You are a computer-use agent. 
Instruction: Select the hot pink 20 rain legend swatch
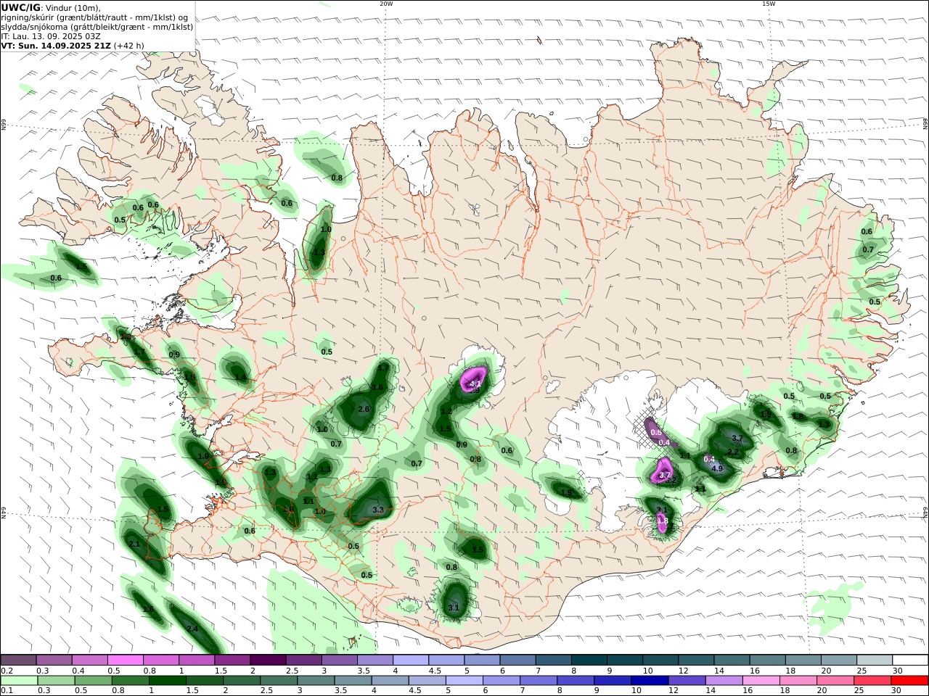click(836, 681)
